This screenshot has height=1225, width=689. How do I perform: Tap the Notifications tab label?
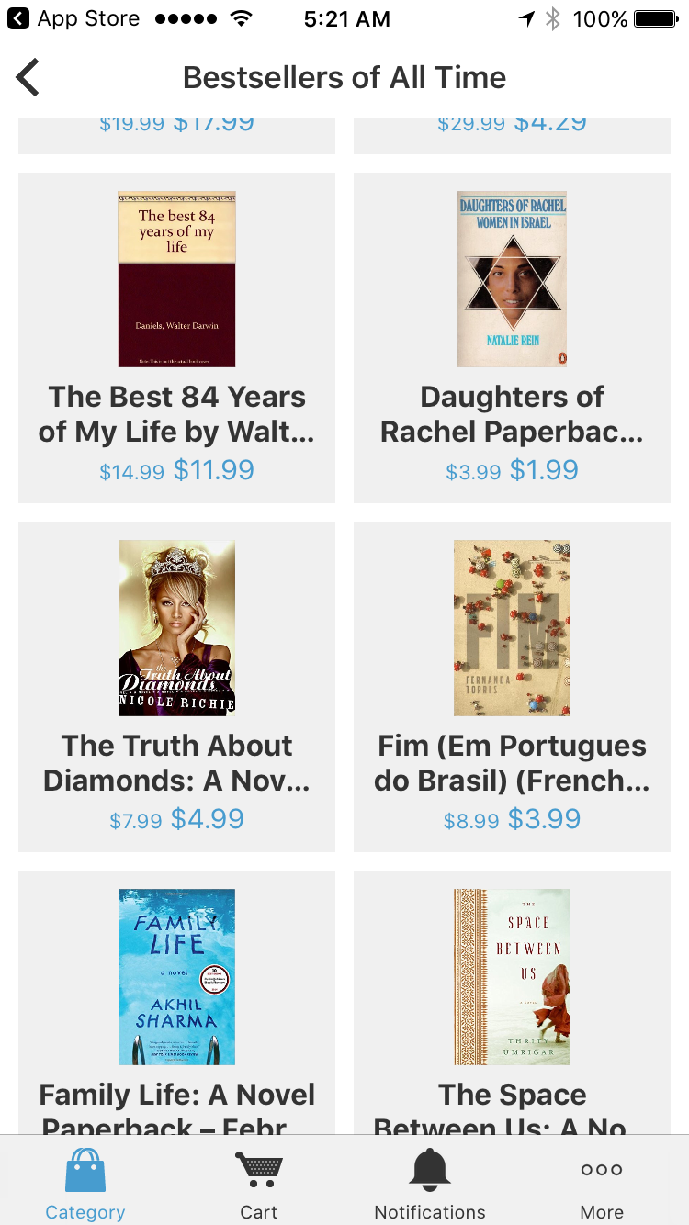click(430, 1212)
